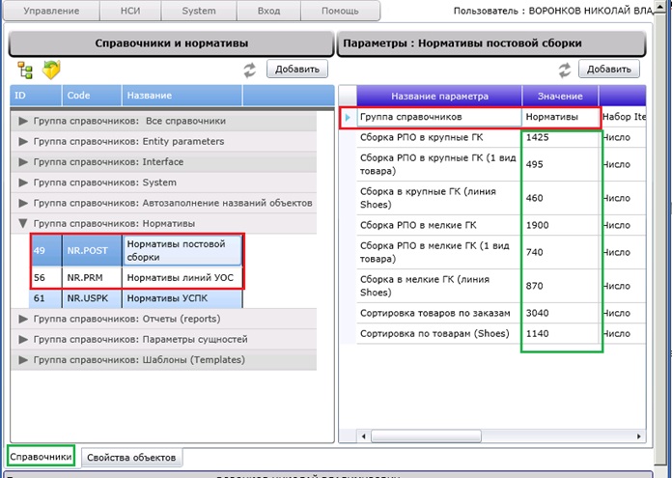Screen dimensions: 672x478
Task: Click the tree structure icon in left toolbar
Action: [25, 70]
